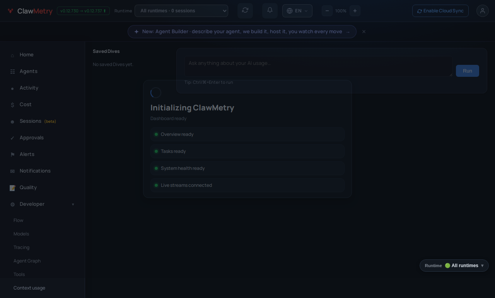Click the loading spinner icon
The height and width of the screenshot is (298, 495).
click(x=156, y=93)
